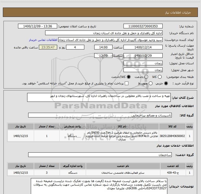Click the نام خدمت column header
201x194 pixels.
(123, 166)
